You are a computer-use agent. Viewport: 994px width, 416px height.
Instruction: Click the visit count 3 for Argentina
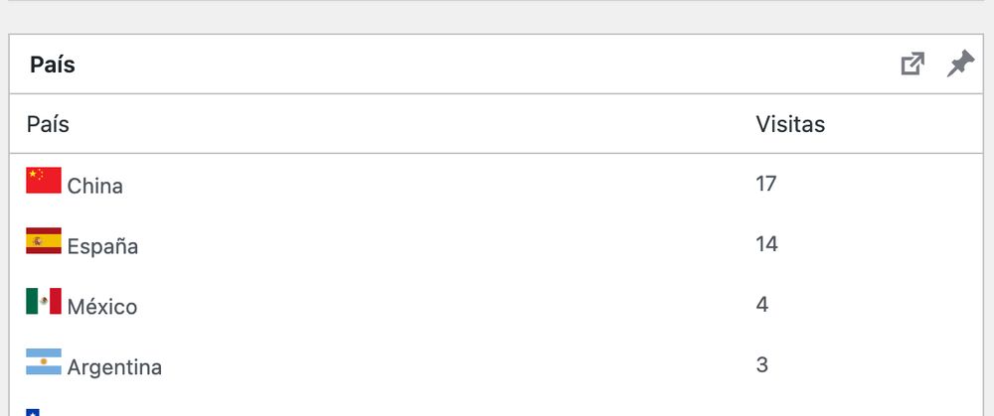tap(762, 364)
